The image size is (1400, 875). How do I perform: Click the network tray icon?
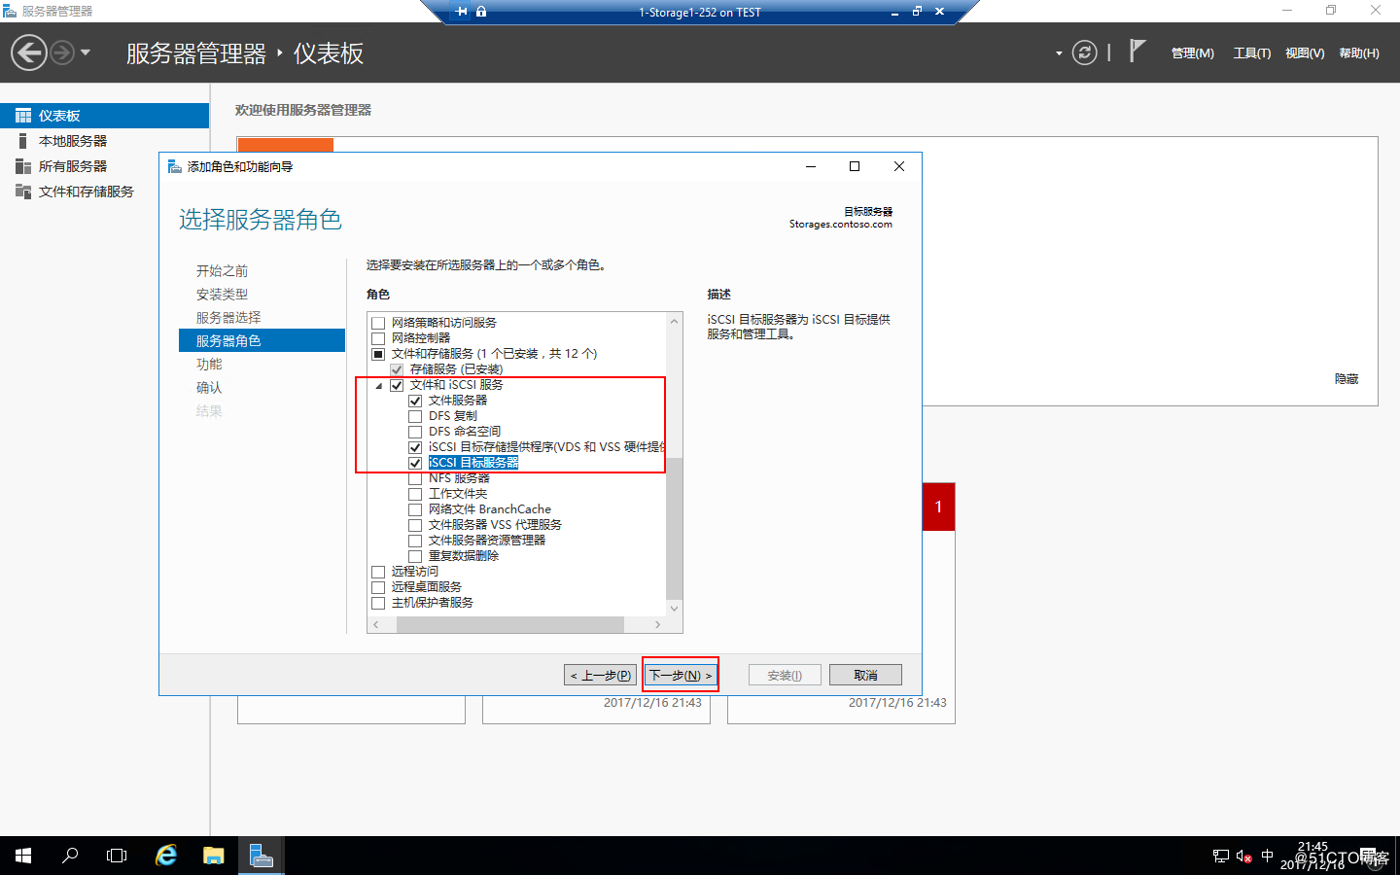1221,857
